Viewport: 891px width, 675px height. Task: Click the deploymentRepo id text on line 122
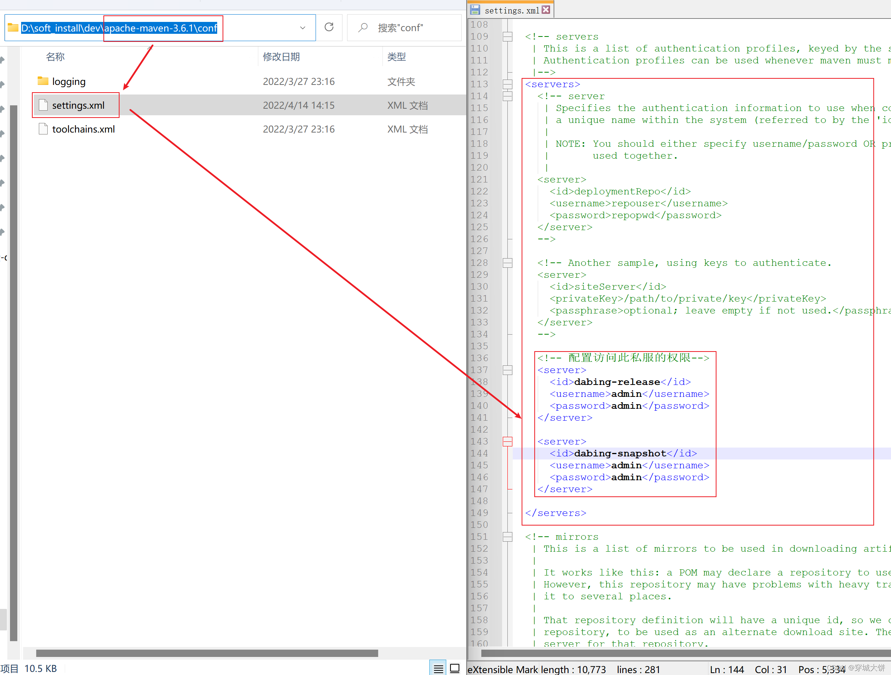617,192
